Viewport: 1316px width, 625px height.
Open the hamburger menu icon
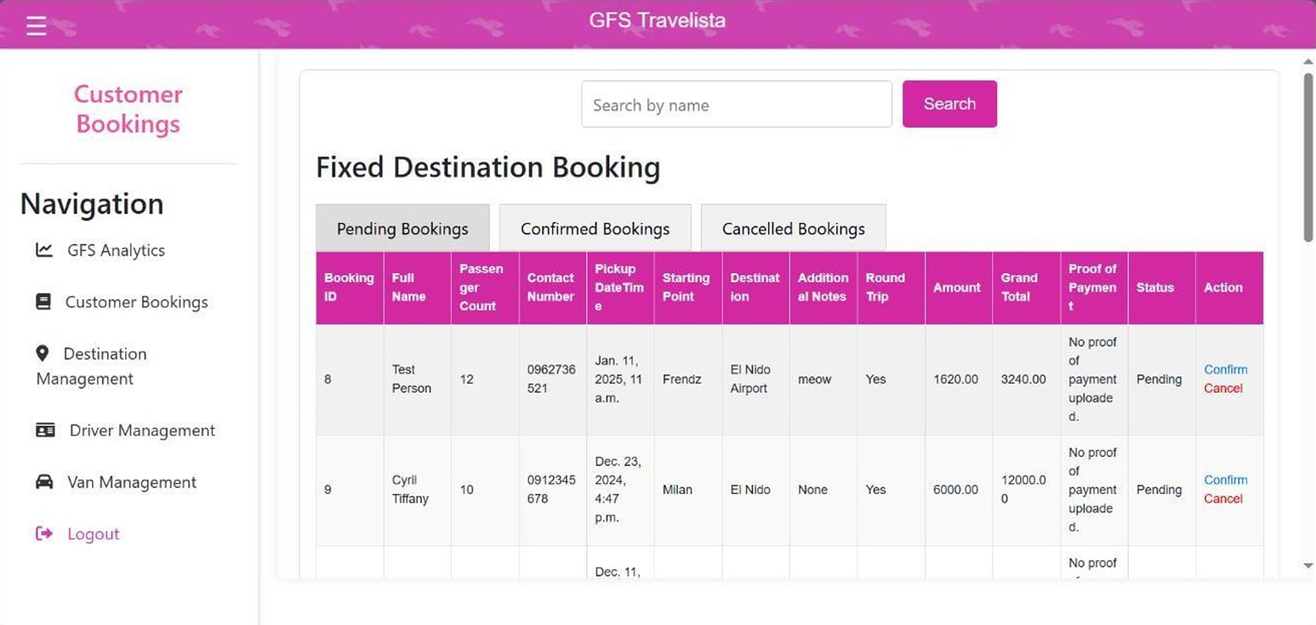tap(36, 26)
